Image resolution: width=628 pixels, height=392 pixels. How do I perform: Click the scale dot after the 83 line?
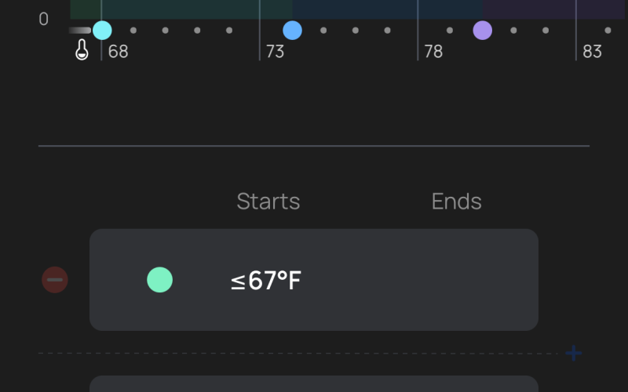point(608,31)
